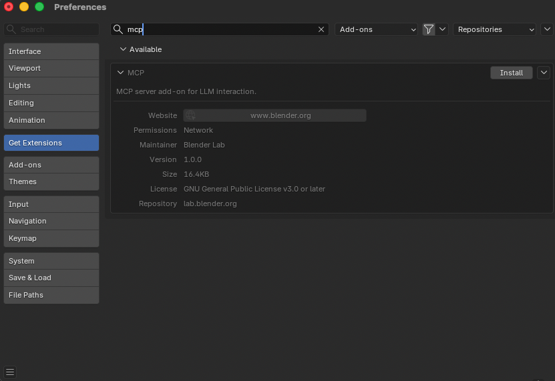Open the dropdown arrow next to Install
555x381 pixels.
[544, 73]
